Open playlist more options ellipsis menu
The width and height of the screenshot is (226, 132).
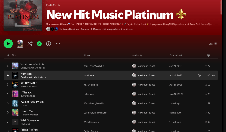(x=58, y=43)
